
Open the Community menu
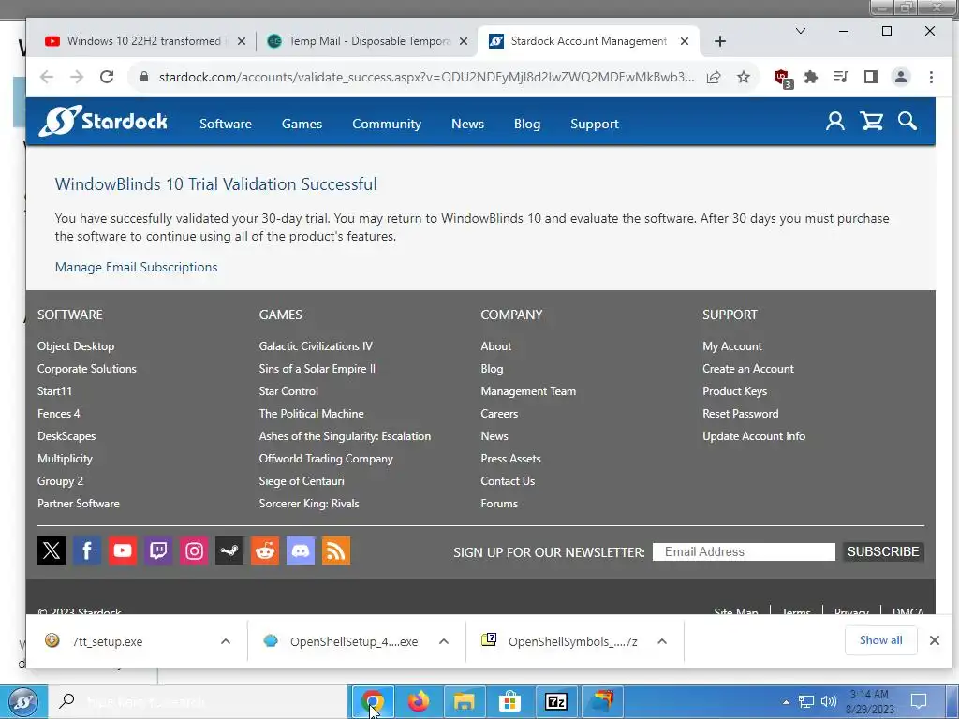[387, 124]
